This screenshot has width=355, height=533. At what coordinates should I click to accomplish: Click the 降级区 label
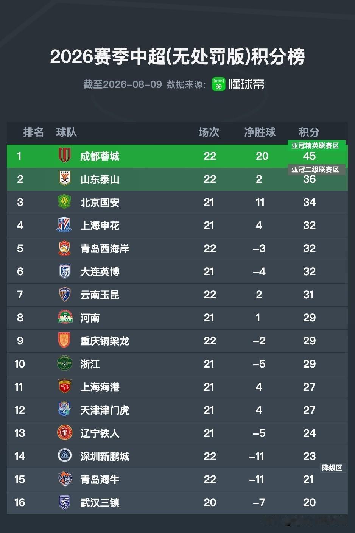coord(332,468)
